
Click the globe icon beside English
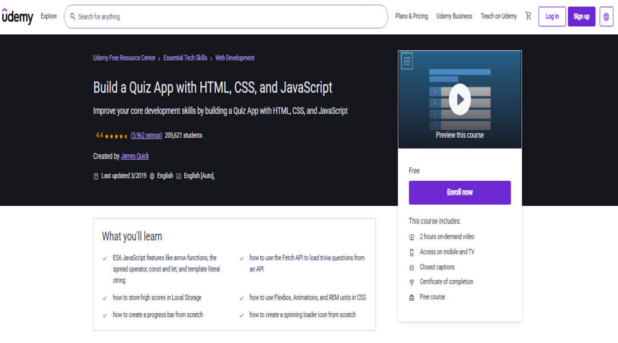152,176
